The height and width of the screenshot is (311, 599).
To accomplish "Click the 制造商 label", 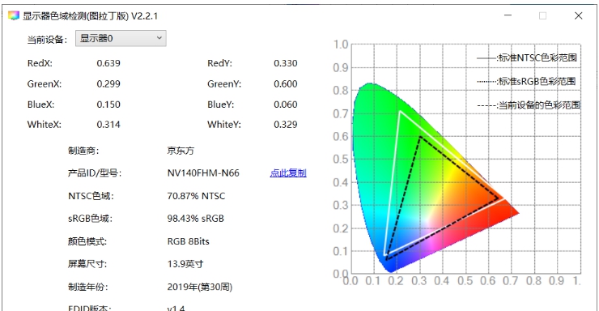I will pos(83,151).
